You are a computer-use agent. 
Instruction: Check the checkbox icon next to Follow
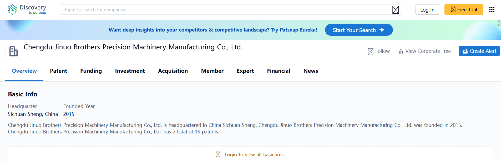pos(371,51)
